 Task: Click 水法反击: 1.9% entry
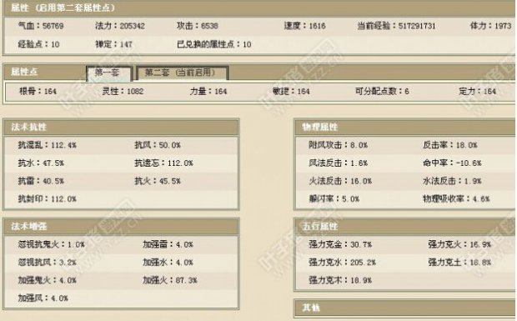(x=452, y=181)
